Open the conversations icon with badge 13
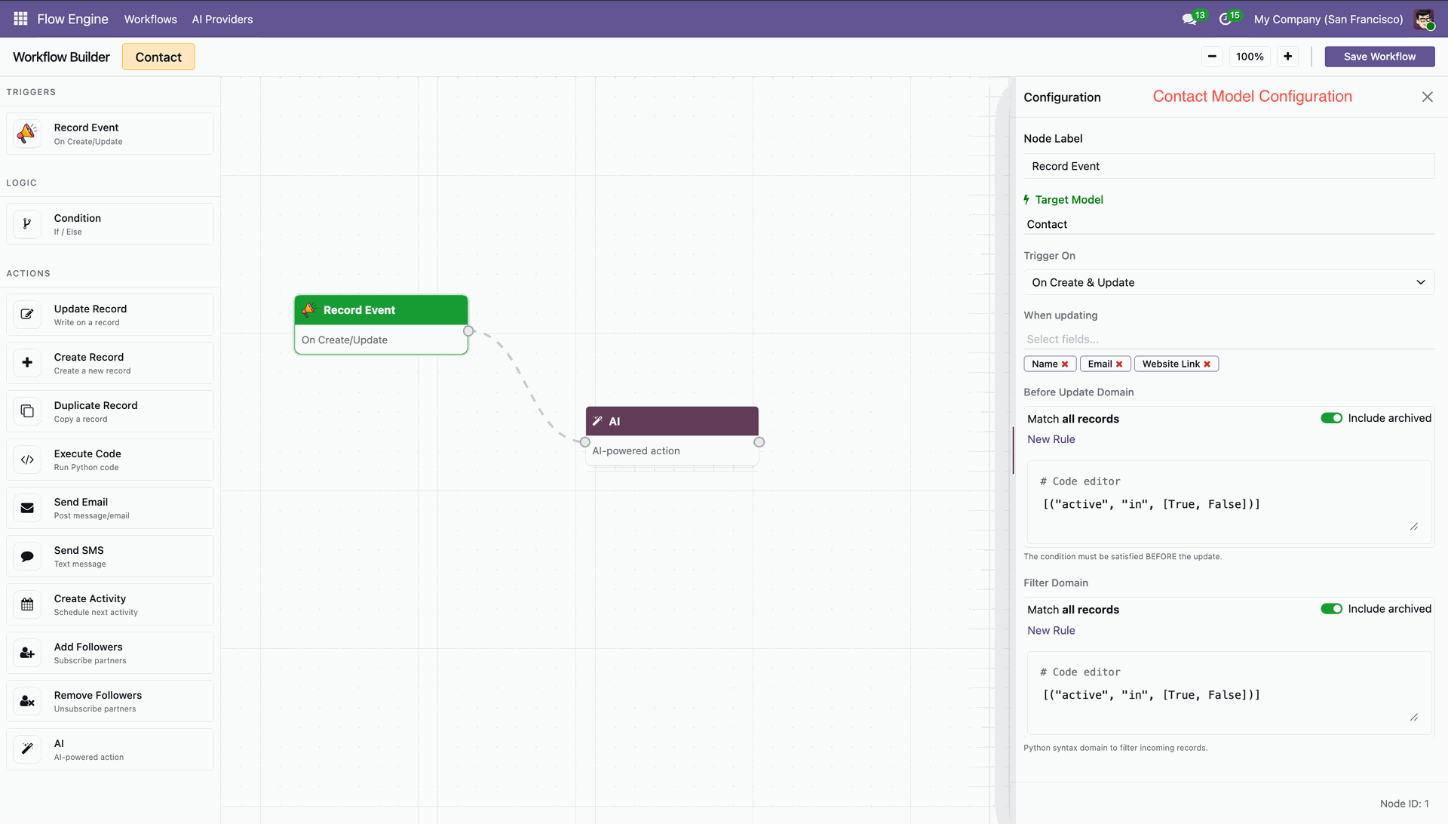This screenshot has height=824, width=1448. coord(1189,20)
